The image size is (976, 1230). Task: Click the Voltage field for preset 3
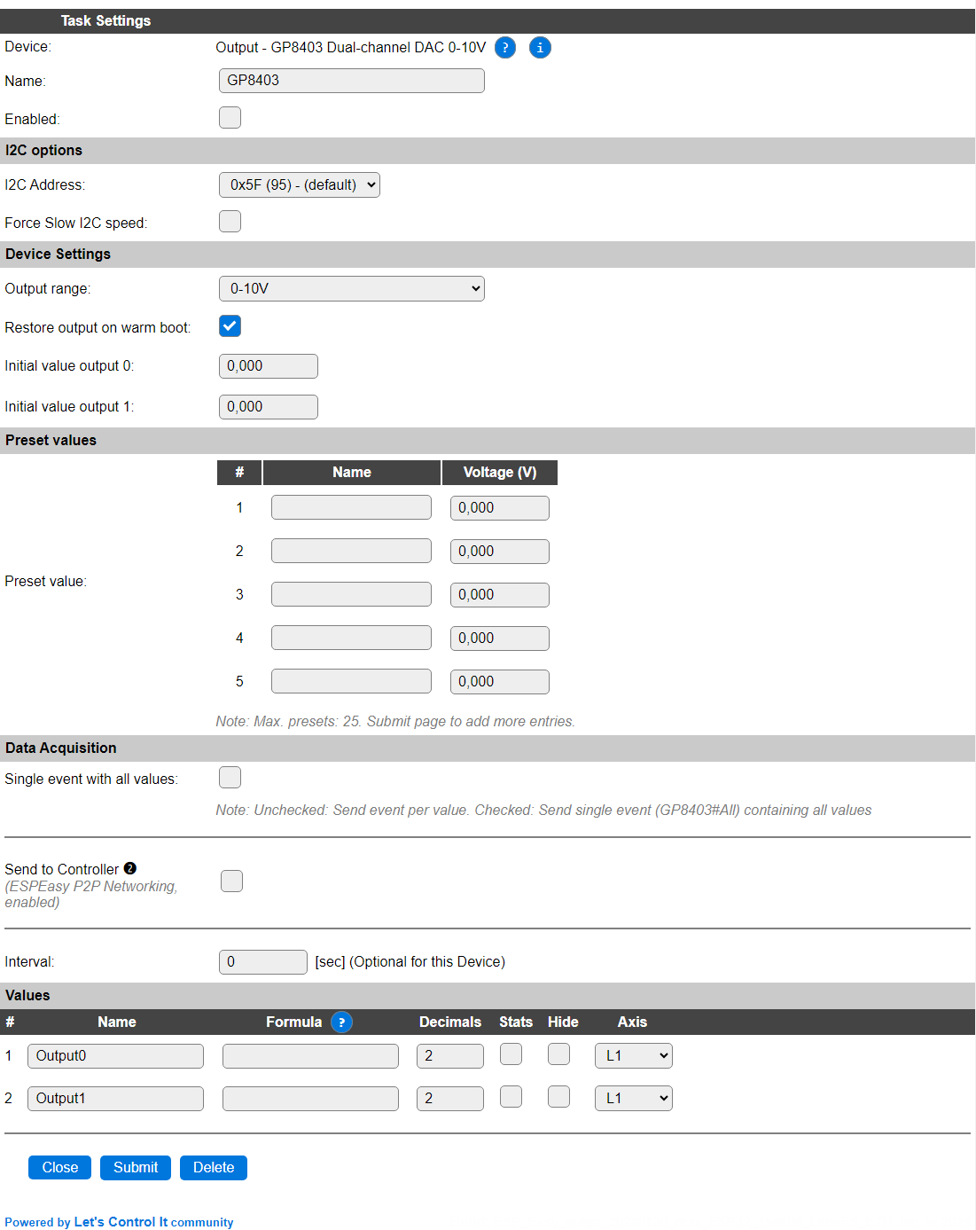point(500,595)
